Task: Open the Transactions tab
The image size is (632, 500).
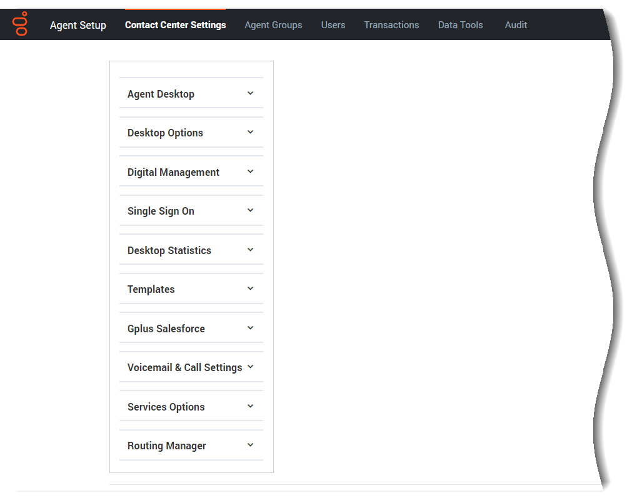Action: (391, 25)
